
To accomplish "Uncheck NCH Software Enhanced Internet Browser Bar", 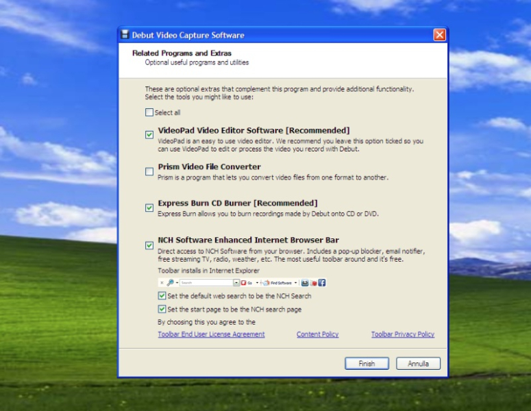I will (x=149, y=245).
